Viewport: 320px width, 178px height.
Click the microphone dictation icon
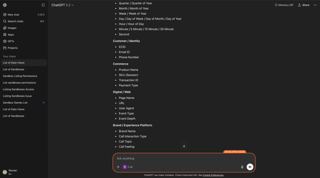click(x=242, y=167)
